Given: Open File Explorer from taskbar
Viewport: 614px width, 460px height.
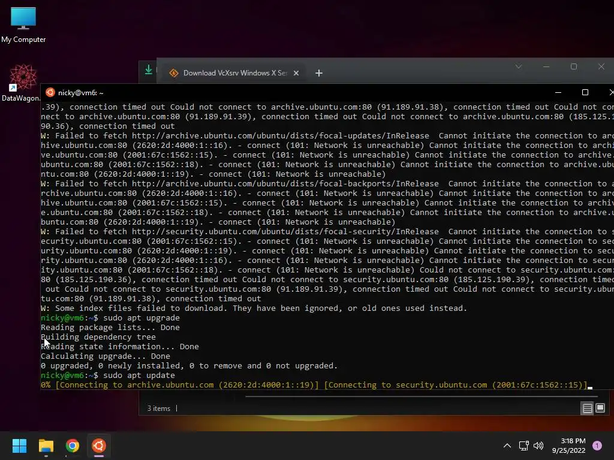Looking at the screenshot, I should point(46,446).
